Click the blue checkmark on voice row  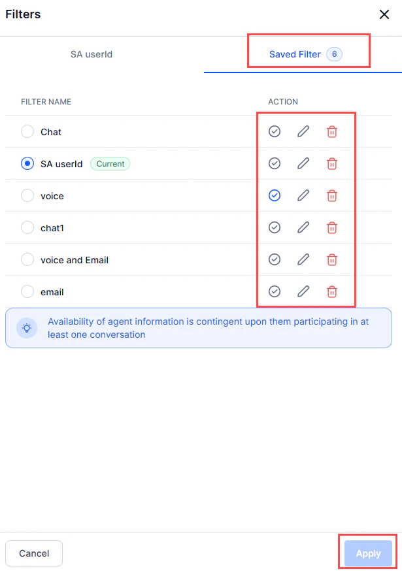[274, 195]
